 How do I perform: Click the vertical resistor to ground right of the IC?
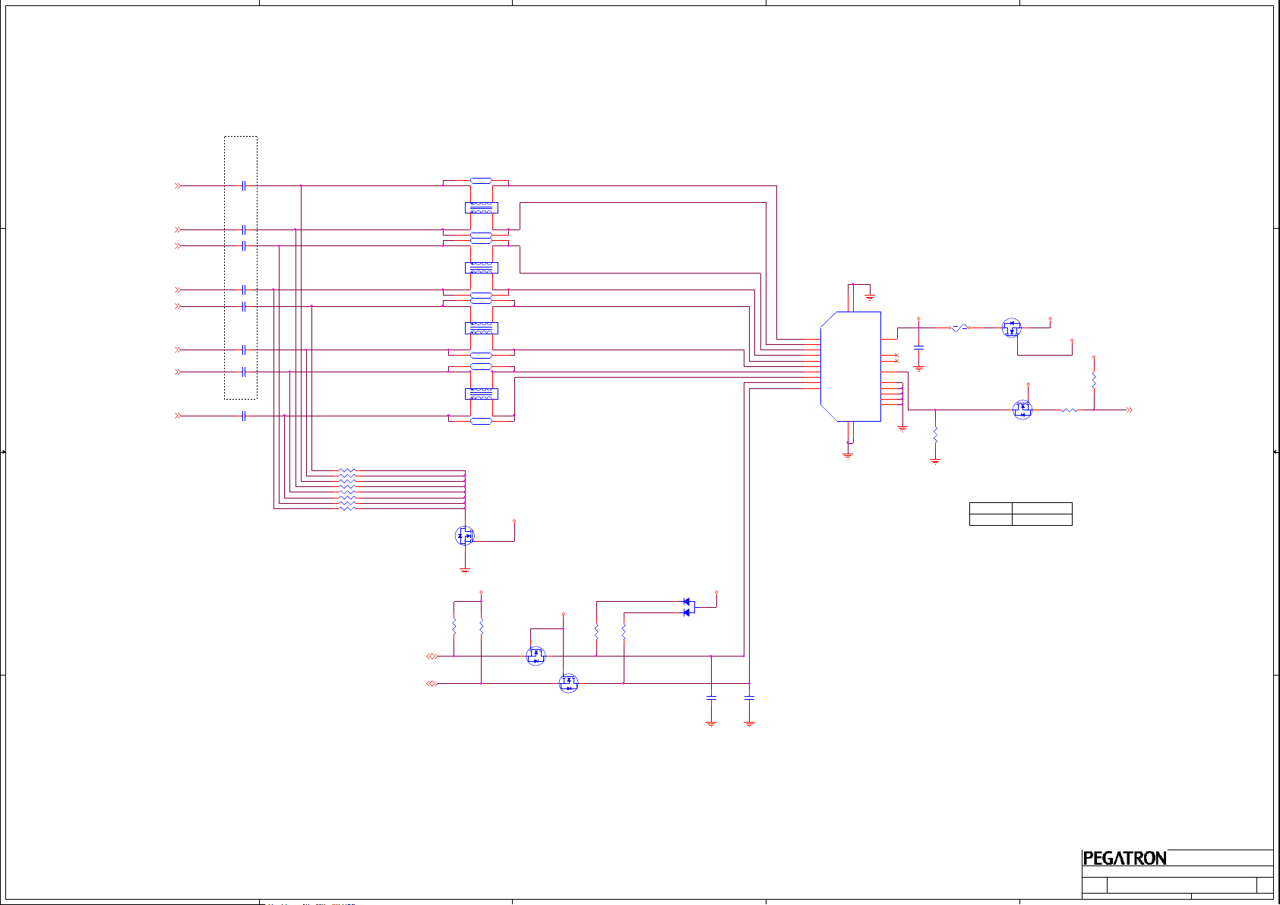click(x=935, y=435)
